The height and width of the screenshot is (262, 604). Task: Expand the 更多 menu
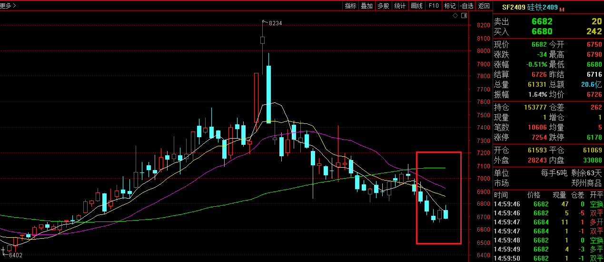tap(8, 6)
